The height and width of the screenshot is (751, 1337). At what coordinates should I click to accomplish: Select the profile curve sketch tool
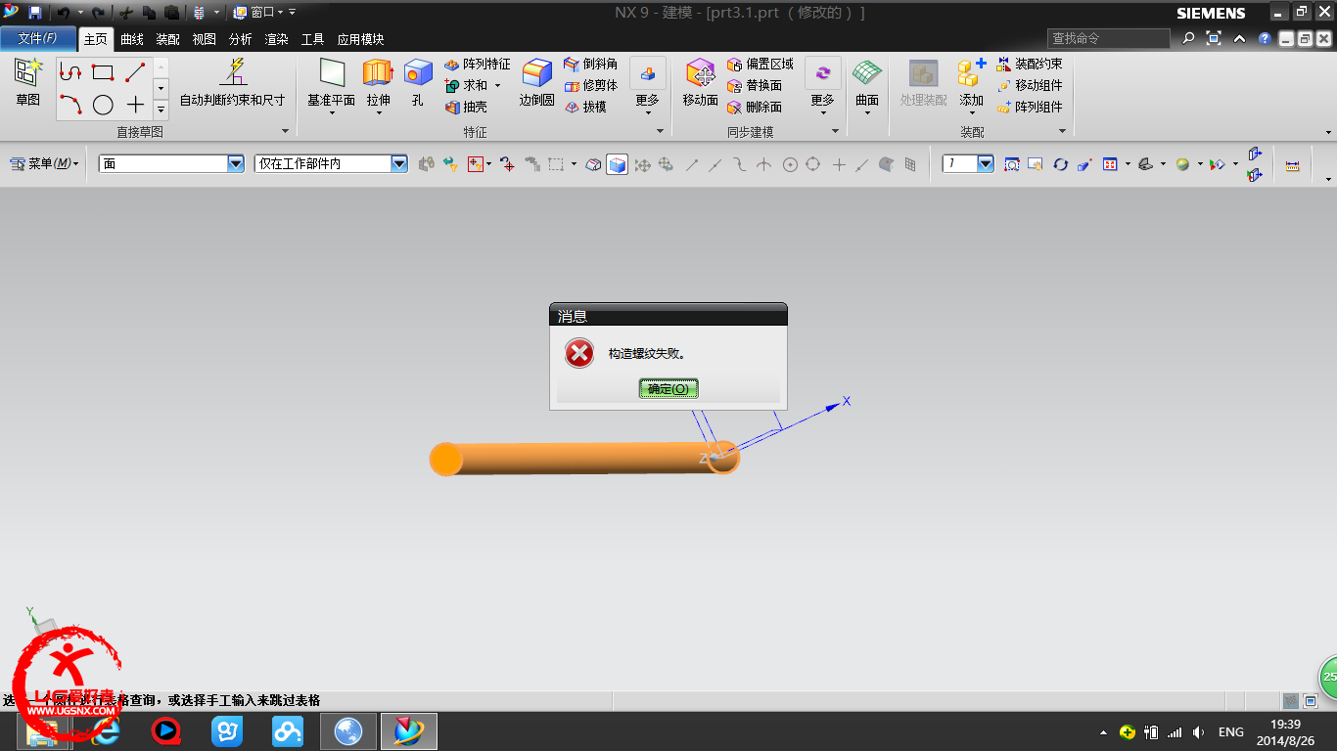70,72
